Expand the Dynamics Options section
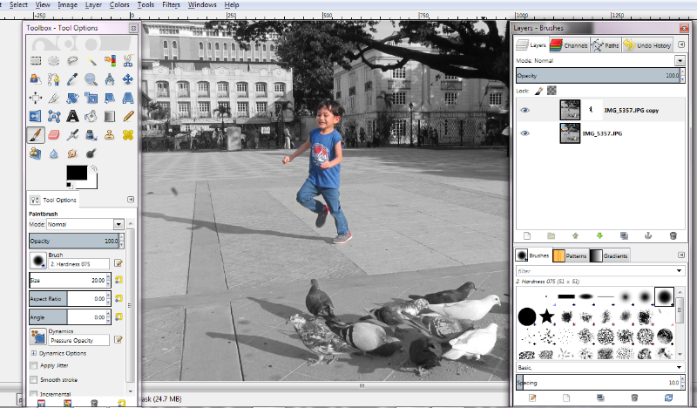Screen dimensions: 697x408 pos(33,353)
